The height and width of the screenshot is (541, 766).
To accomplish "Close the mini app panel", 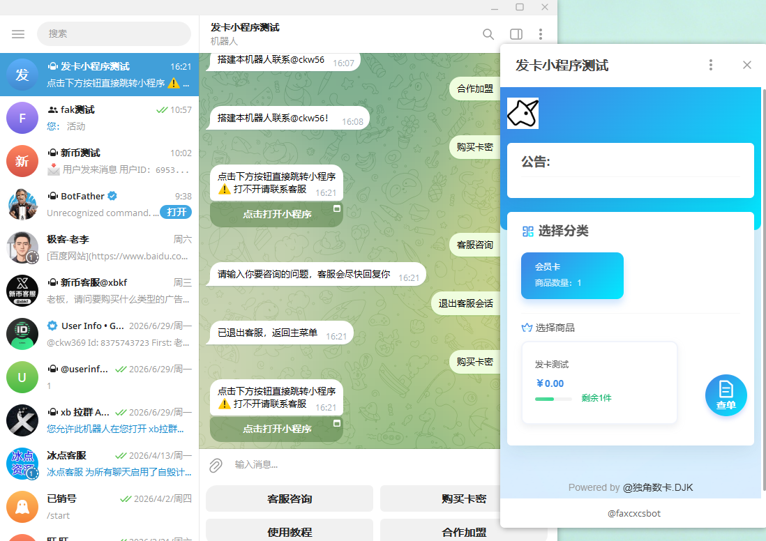I will tap(747, 65).
